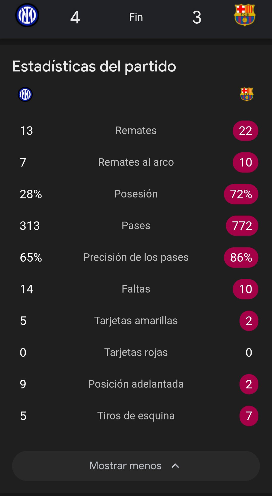Tap the Tiros de esquina badge showing 7
Viewport: 272px width, 496px height.
point(249,416)
